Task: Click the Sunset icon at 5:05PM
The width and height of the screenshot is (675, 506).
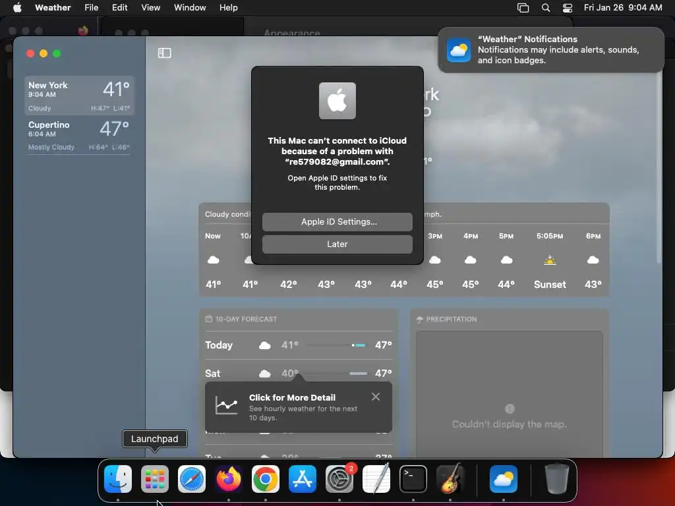Action: [550, 260]
